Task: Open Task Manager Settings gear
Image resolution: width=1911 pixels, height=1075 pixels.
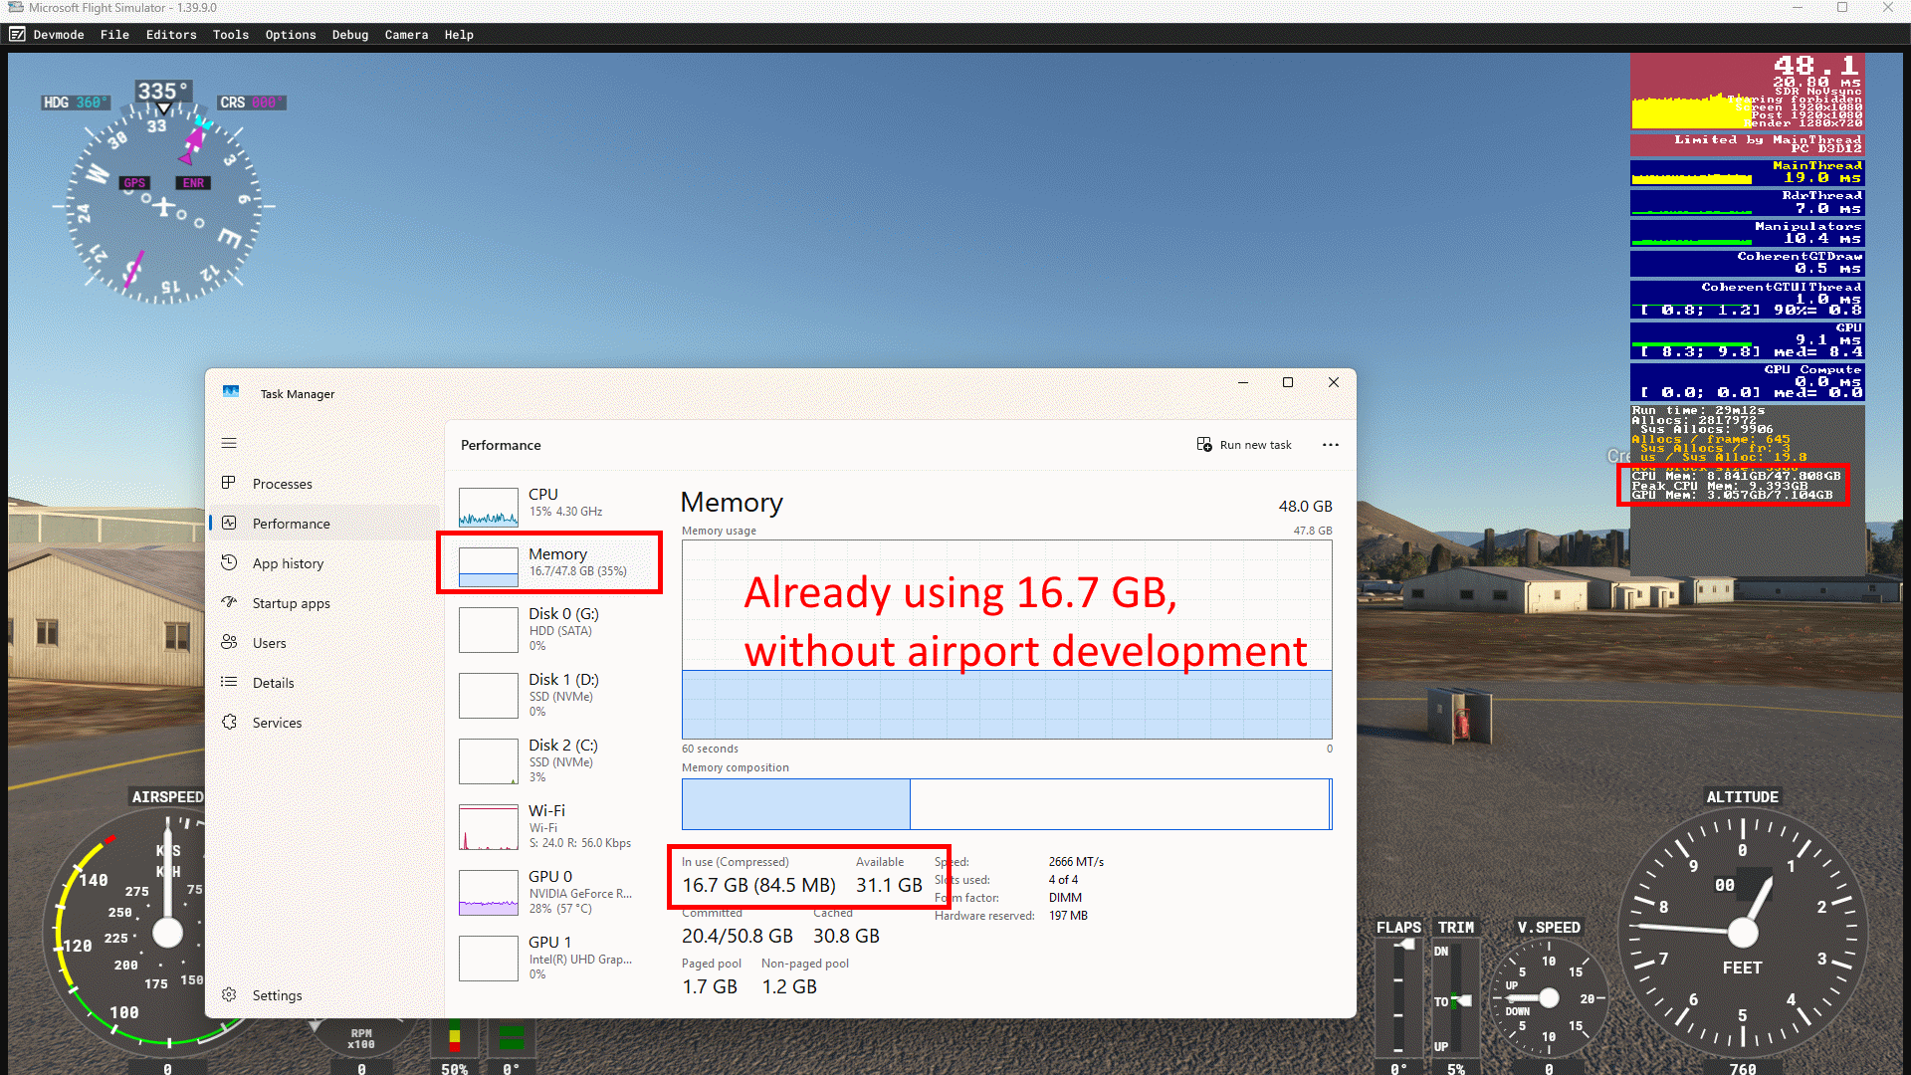Action: [x=229, y=994]
